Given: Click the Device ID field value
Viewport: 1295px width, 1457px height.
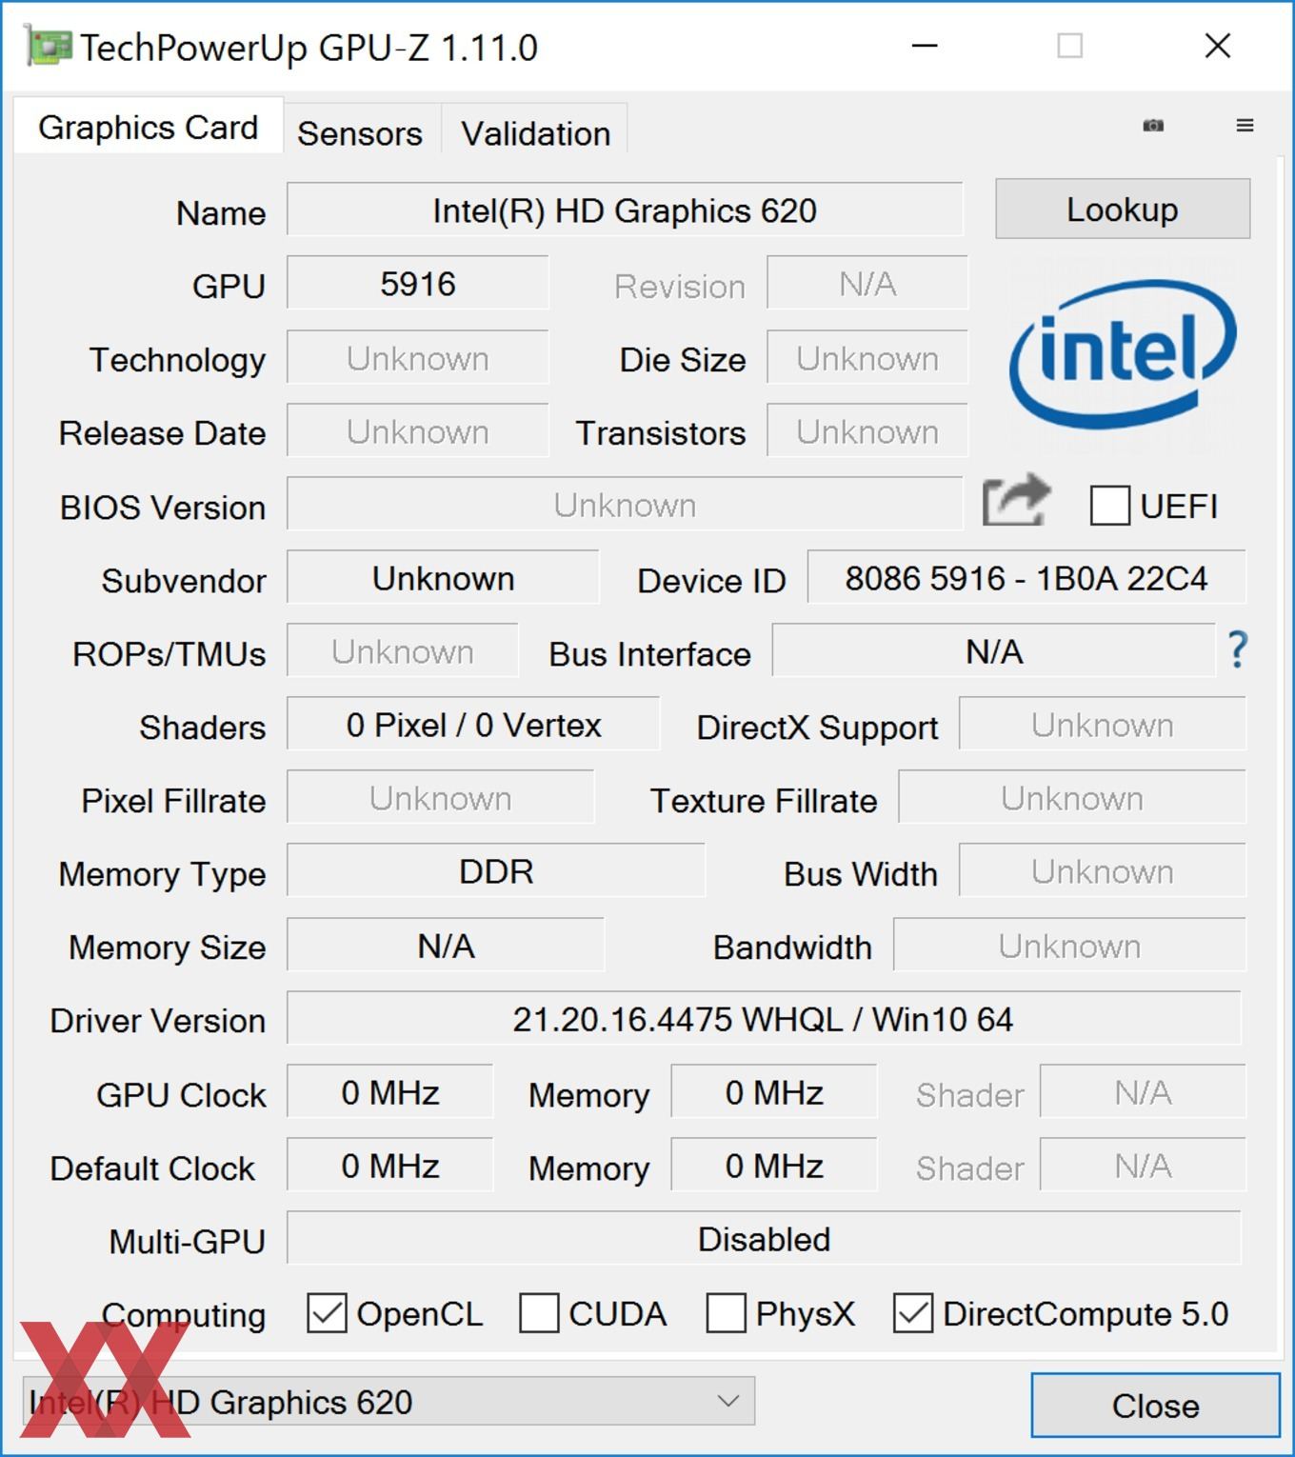Looking at the screenshot, I should (1026, 578).
